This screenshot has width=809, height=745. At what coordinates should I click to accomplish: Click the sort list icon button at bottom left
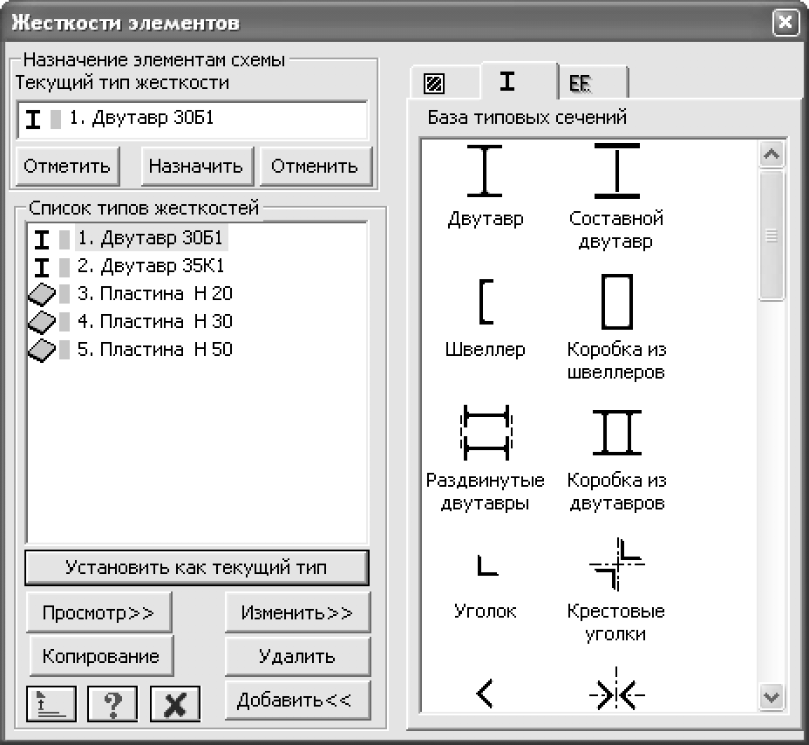pos(51,704)
